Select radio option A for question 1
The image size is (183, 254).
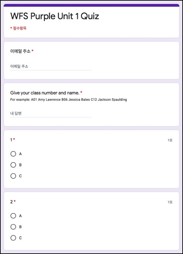[13, 154]
